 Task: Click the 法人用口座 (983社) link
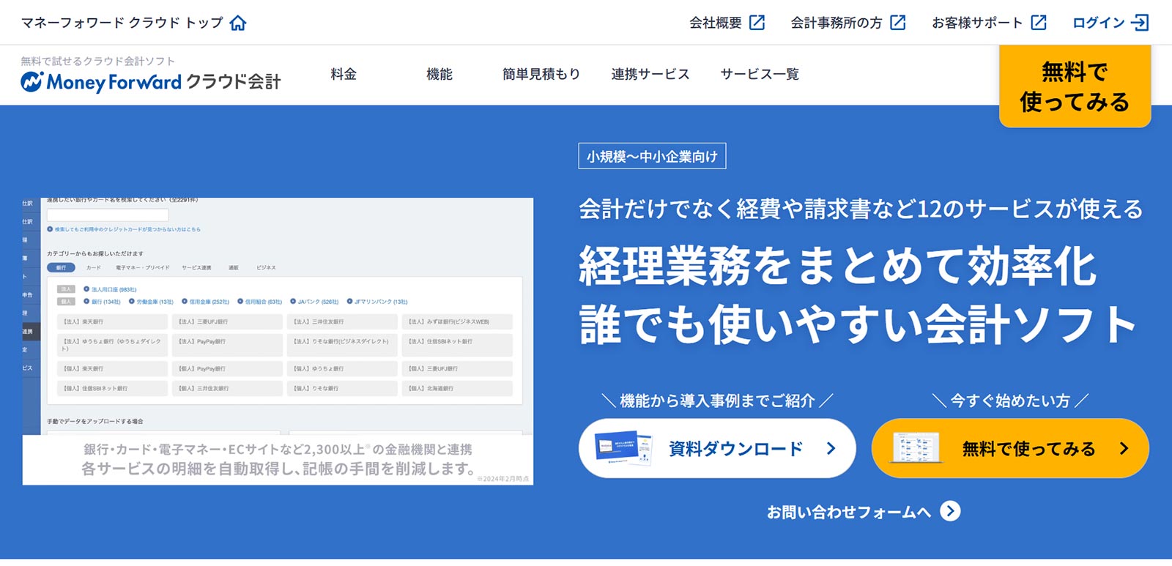tap(110, 289)
